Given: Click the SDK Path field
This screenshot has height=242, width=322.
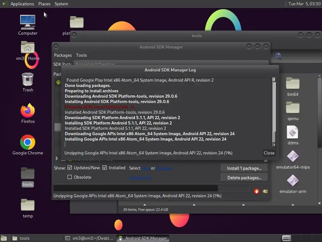Looking at the screenshot, I should pyautogui.click(x=171, y=63).
